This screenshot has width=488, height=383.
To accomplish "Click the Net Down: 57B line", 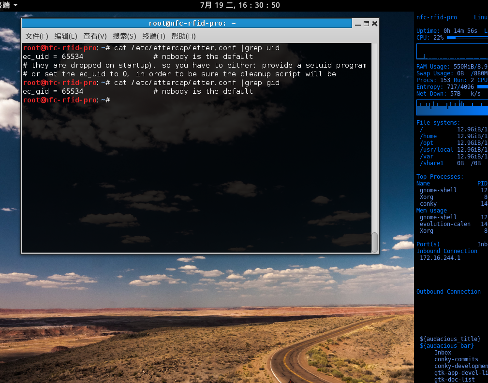I will point(448,94).
